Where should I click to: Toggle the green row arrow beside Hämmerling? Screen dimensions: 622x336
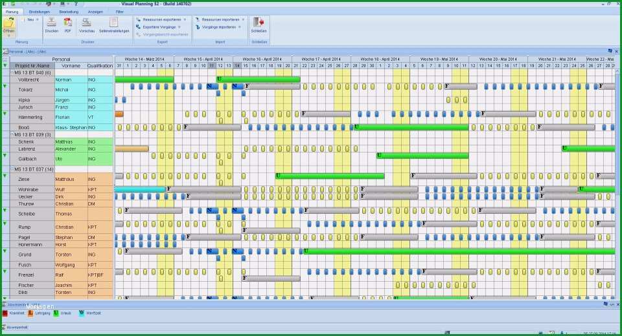(5, 114)
